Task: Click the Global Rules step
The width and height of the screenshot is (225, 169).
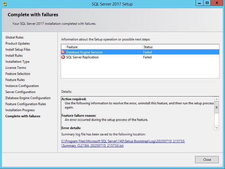Action: click(14, 37)
